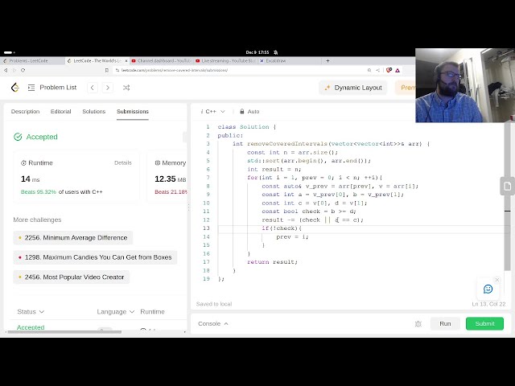Click the green Accepted checkmark icon
The image size is (515, 386).
pyautogui.click(x=18, y=137)
